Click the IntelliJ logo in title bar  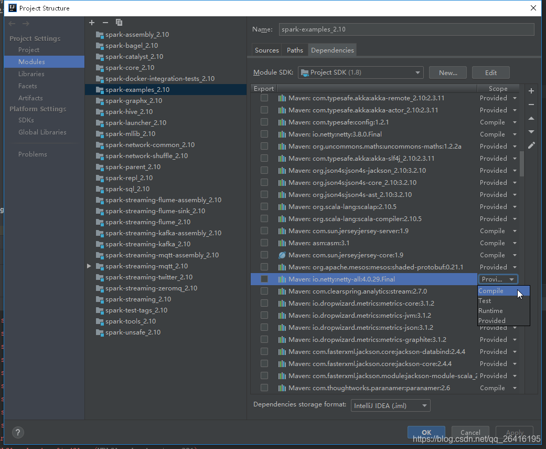click(13, 8)
